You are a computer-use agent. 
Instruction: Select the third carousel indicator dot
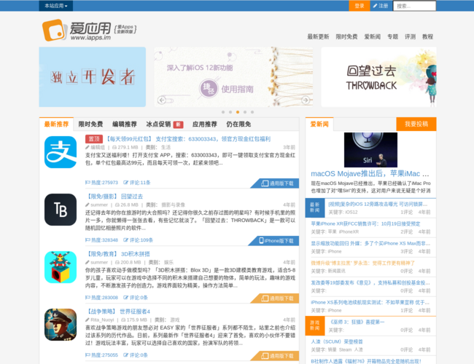tap(237, 112)
